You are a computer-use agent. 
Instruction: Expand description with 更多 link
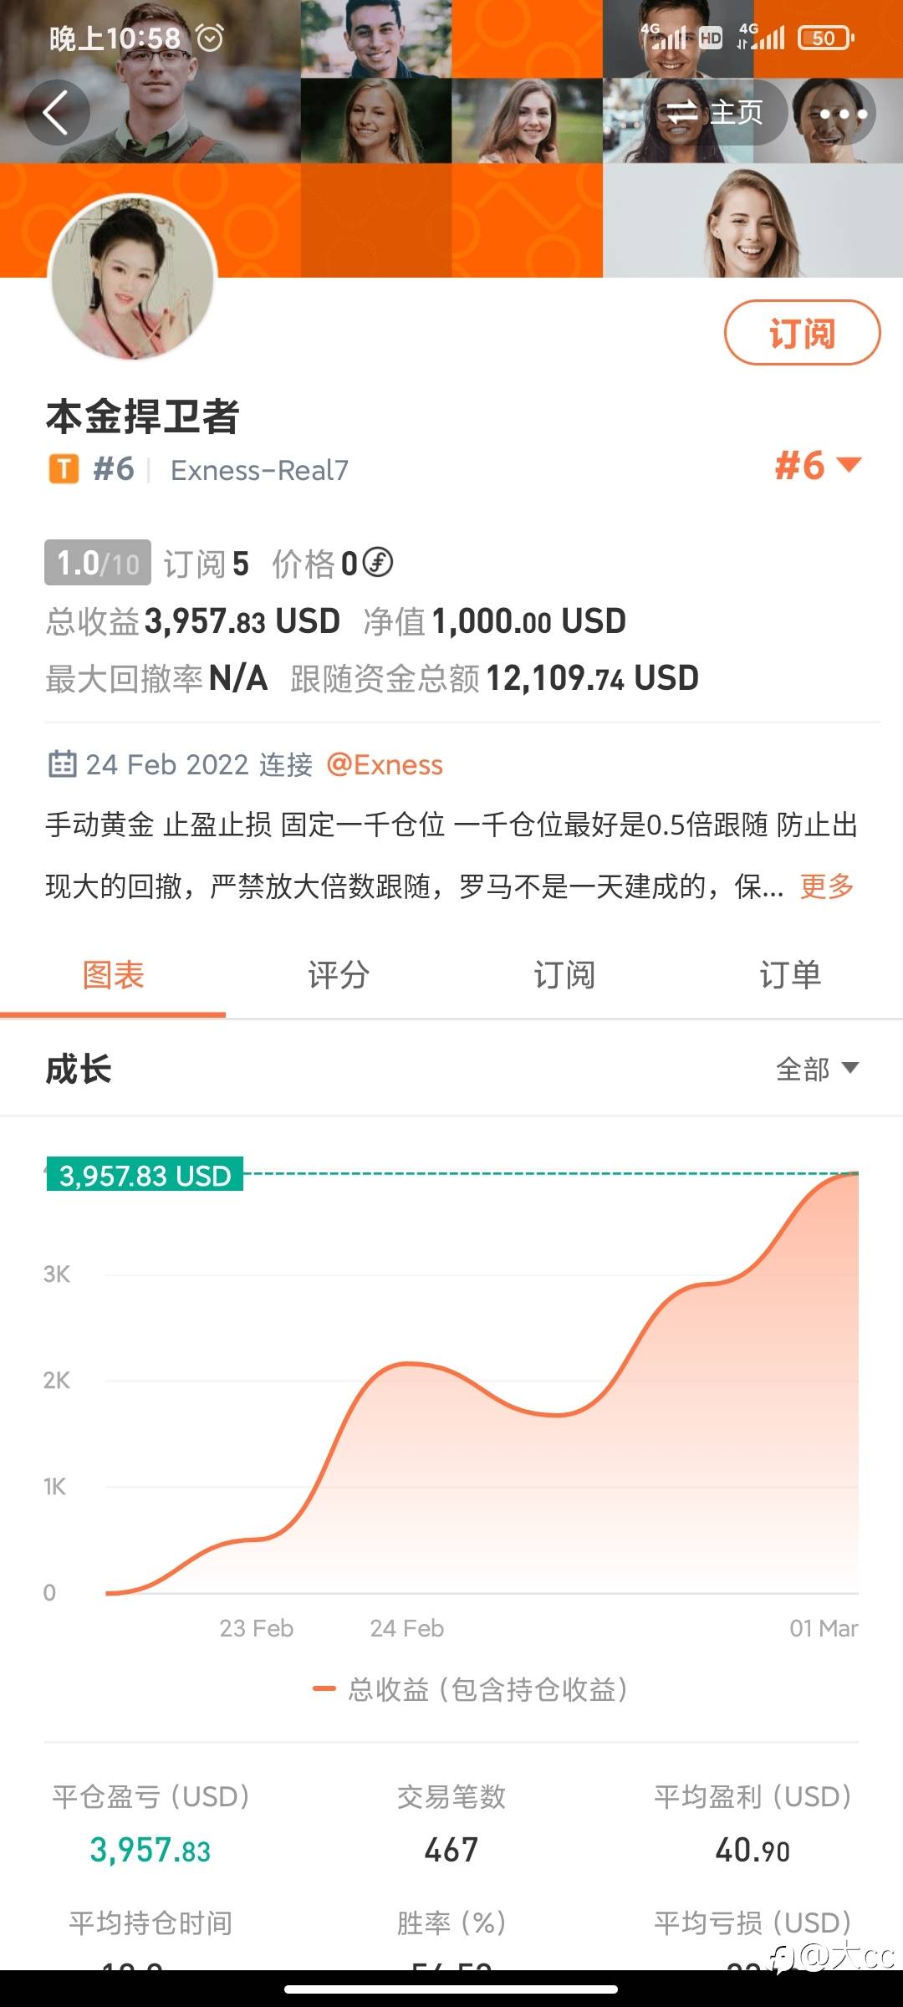point(826,886)
